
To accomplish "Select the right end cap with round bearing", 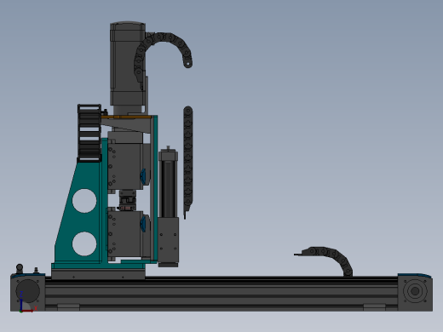I will (x=415, y=292).
